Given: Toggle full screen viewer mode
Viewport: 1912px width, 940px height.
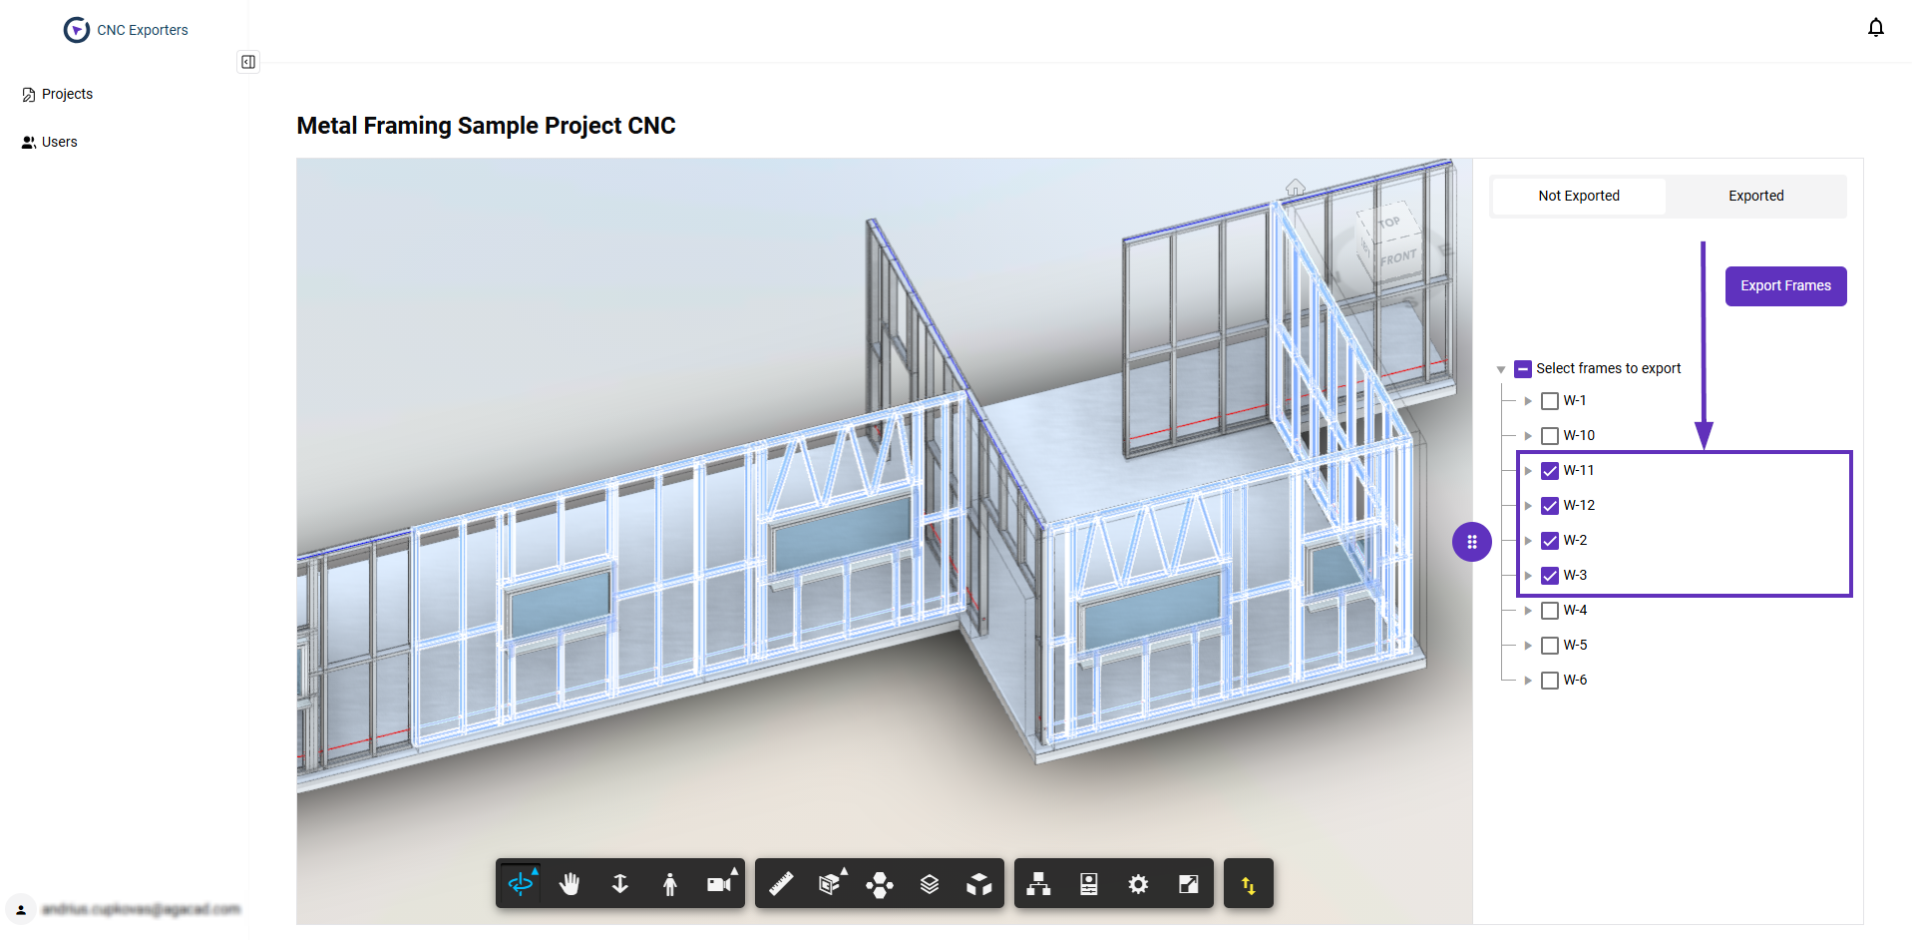Looking at the screenshot, I should point(1188,884).
